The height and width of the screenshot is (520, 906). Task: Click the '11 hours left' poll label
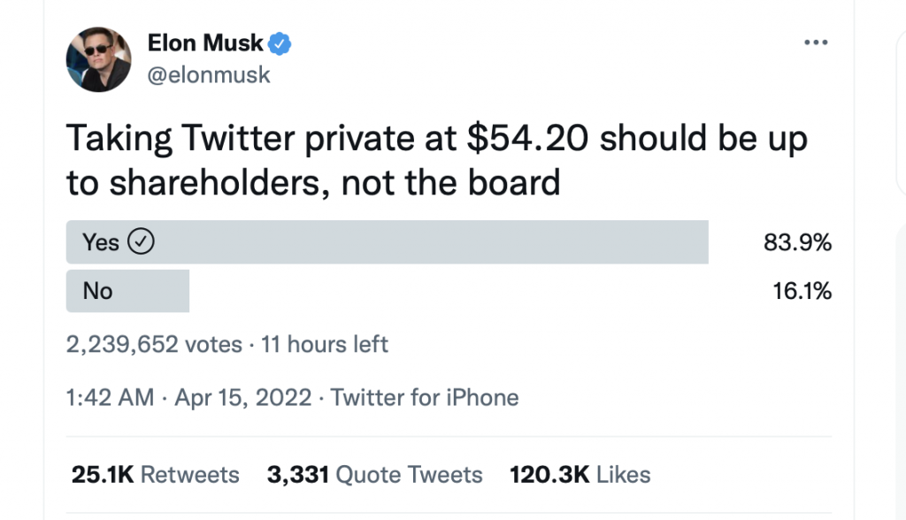pyautogui.click(x=325, y=344)
